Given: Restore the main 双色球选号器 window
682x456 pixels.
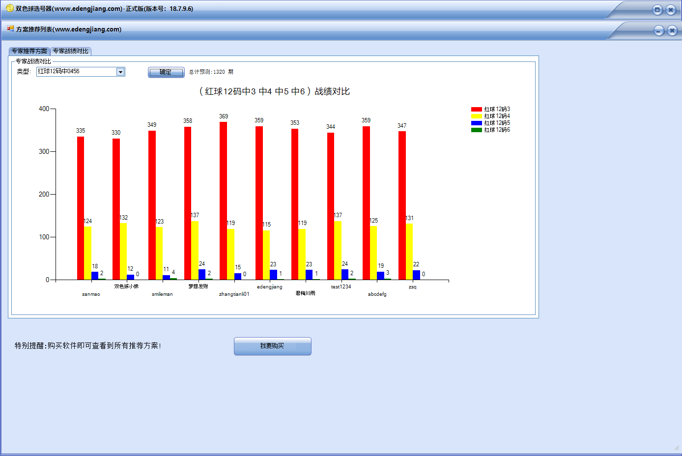Looking at the screenshot, I should point(657,10).
